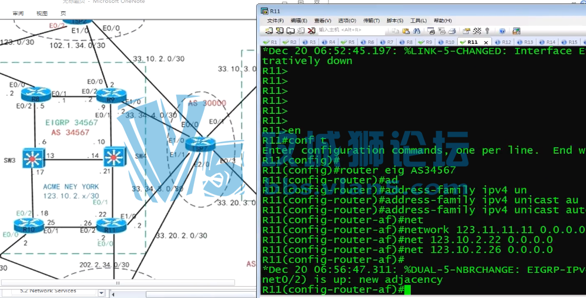Click the Reconnect toolbar icon
586x298 pixels.
pyautogui.click(x=301, y=31)
